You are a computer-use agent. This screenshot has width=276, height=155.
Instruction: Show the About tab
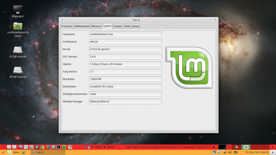point(136,26)
